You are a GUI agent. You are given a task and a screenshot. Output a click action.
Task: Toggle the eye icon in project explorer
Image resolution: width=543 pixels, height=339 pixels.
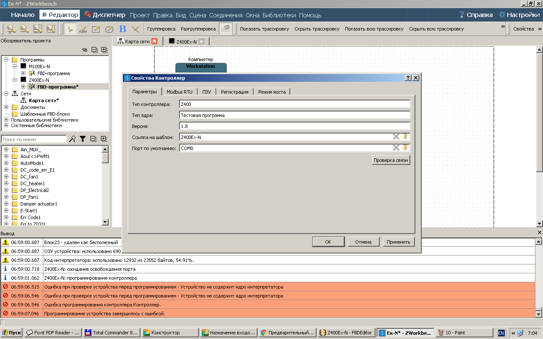pos(84,50)
